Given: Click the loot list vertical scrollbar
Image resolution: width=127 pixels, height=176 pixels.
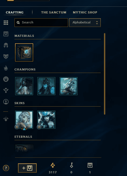Looking at the screenshot, I should point(105,74).
